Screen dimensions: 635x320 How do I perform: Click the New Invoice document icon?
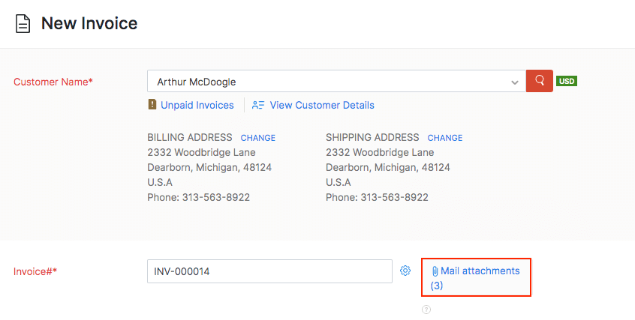point(23,24)
